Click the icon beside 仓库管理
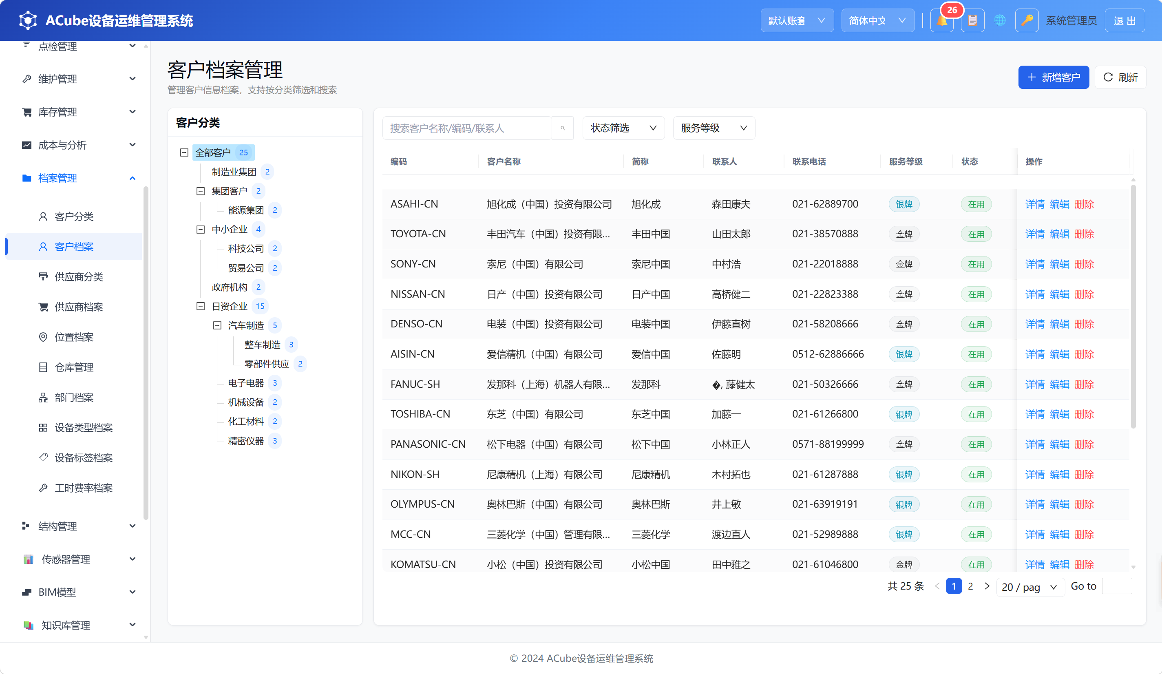 [43, 367]
